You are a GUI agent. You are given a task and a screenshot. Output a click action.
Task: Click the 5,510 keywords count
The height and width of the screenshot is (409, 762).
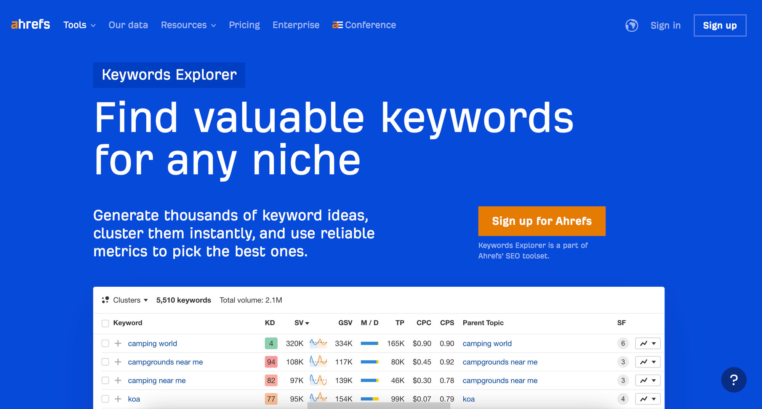[184, 300]
